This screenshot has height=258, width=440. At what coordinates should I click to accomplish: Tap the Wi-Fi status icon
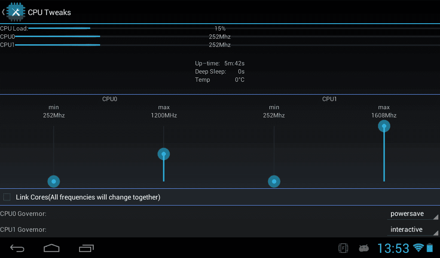(x=419, y=248)
